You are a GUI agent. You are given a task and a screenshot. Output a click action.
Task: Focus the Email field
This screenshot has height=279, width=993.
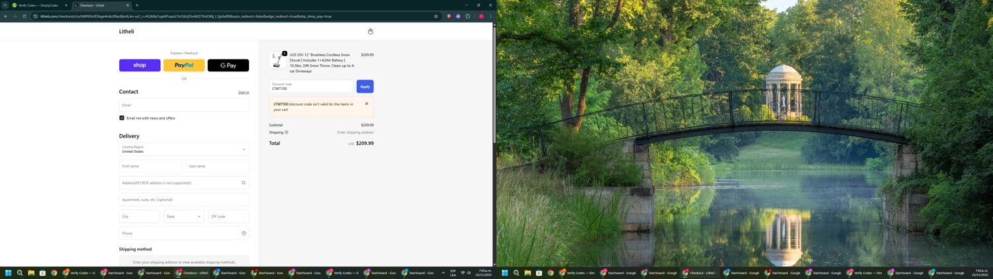pos(184,105)
